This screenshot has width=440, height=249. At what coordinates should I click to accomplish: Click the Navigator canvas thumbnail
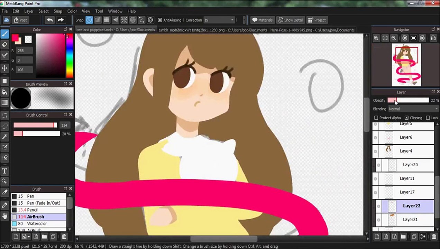tap(406, 65)
